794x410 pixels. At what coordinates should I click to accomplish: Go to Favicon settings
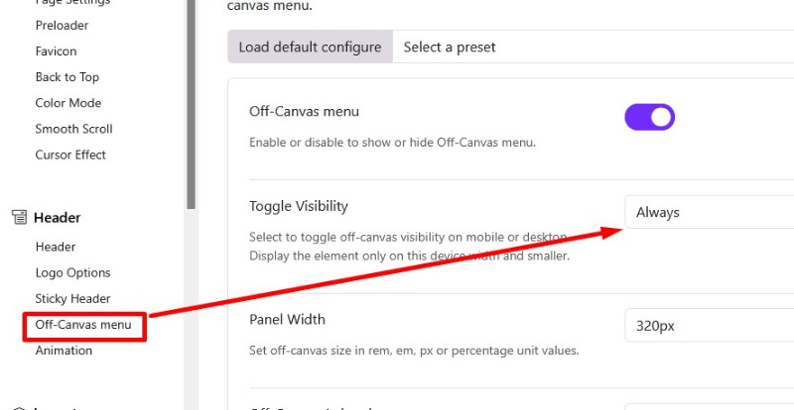[56, 51]
